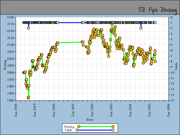
Task: Click the 'Jan 2024' date label
Action: [130, 110]
